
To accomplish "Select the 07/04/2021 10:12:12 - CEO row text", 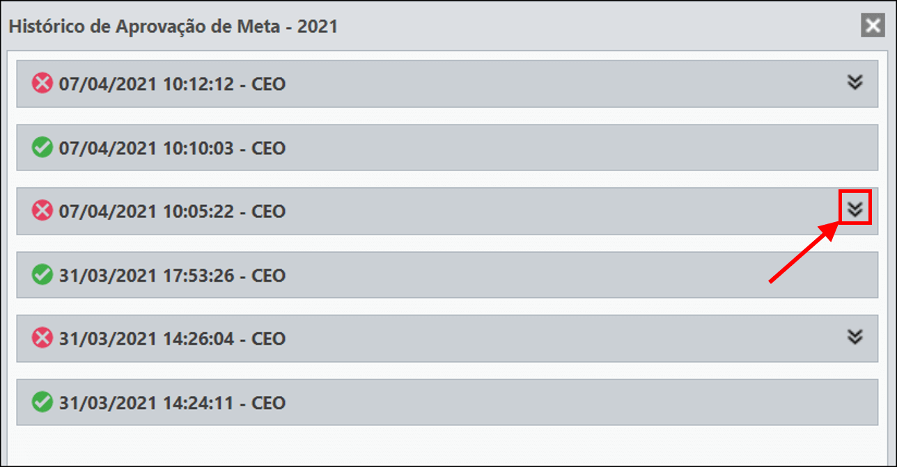I will (x=172, y=84).
